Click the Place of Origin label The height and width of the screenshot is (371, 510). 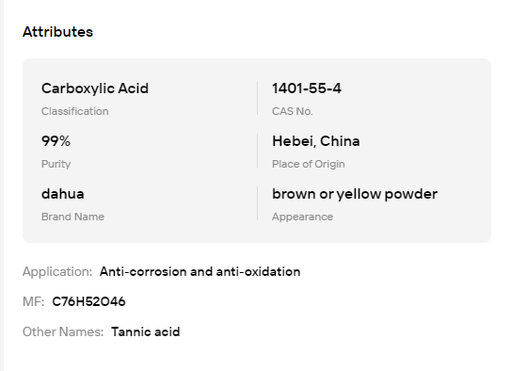tap(309, 164)
